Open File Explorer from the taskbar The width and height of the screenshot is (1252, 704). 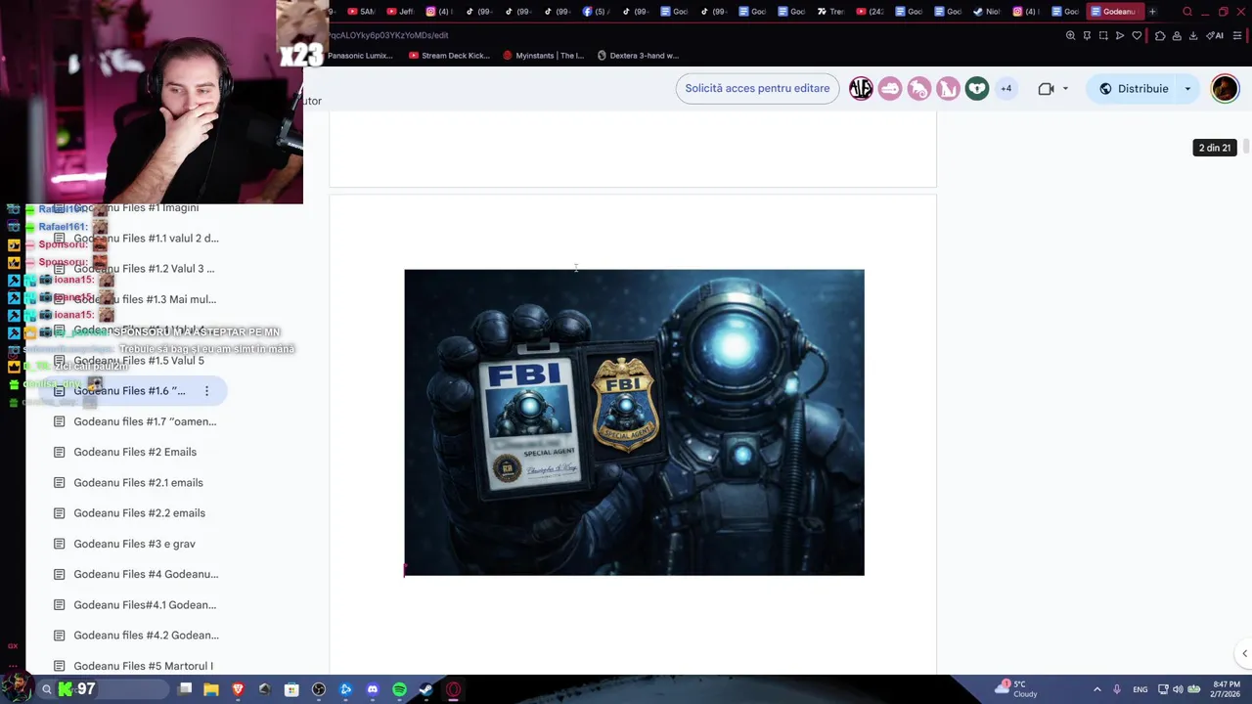point(211,689)
